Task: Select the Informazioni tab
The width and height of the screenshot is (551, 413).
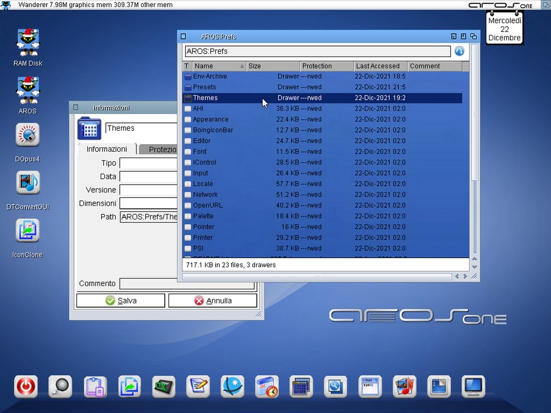Action: pyautogui.click(x=106, y=149)
